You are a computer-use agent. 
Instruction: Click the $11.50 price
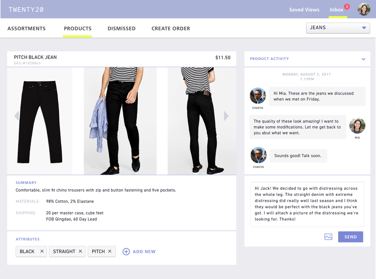pyautogui.click(x=223, y=58)
